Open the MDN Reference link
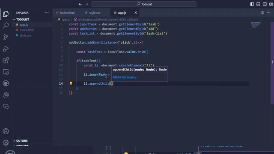The height and width of the screenshot is (154, 274). pos(125,77)
